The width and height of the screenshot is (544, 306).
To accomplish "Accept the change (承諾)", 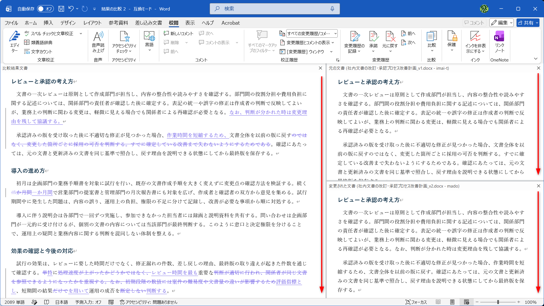I will pos(373,42).
